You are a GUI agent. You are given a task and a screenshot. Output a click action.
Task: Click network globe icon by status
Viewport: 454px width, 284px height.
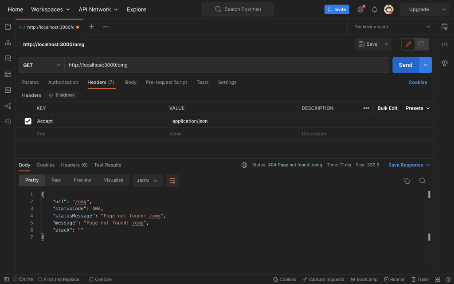(244, 165)
